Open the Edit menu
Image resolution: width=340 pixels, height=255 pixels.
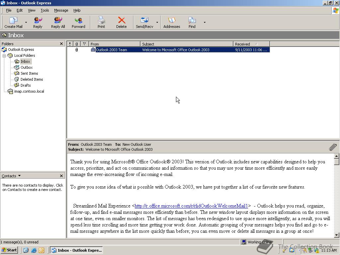20,10
